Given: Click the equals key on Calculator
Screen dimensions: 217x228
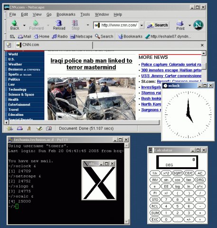Looking at the screenshot, I should coord(200,219).
